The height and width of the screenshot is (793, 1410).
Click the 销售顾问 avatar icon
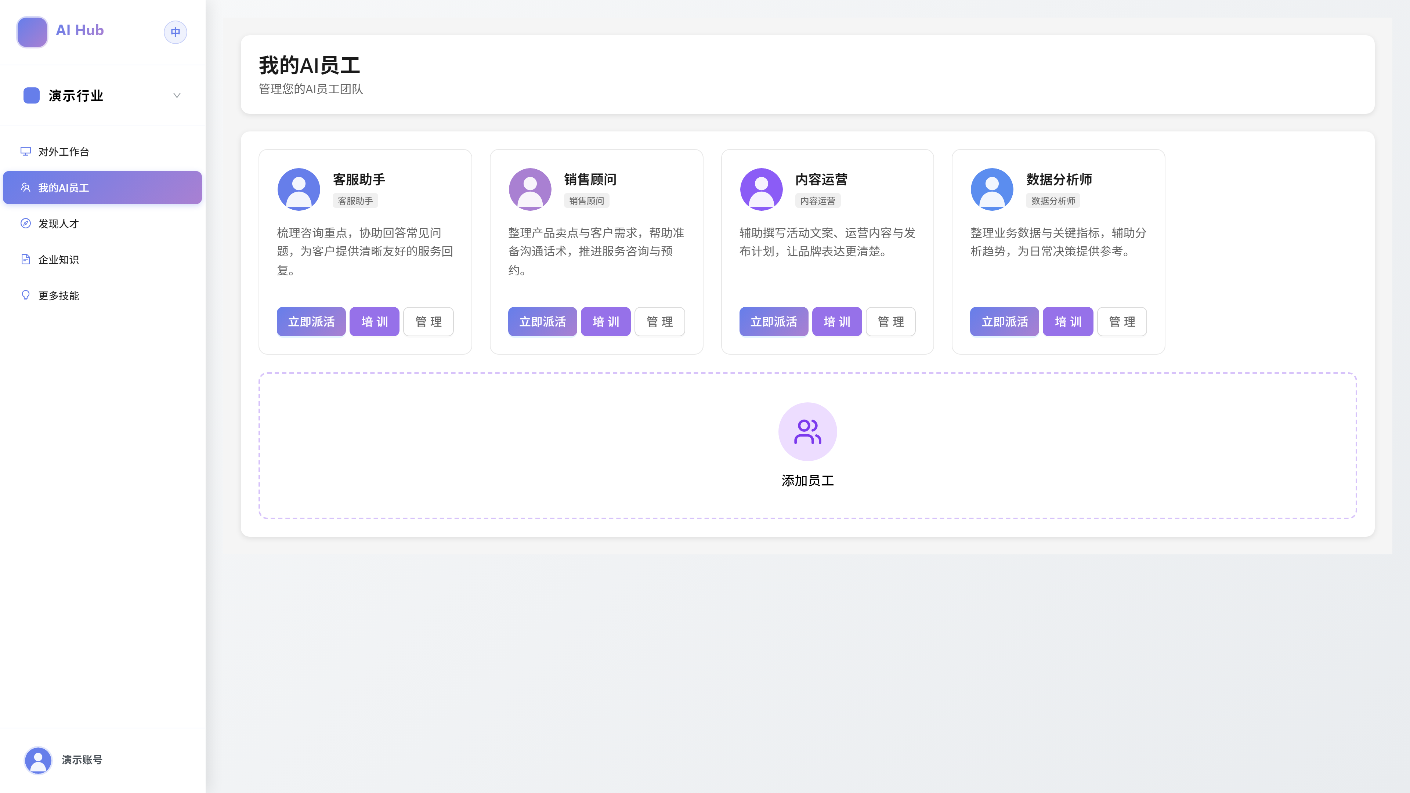click(530, 189)
